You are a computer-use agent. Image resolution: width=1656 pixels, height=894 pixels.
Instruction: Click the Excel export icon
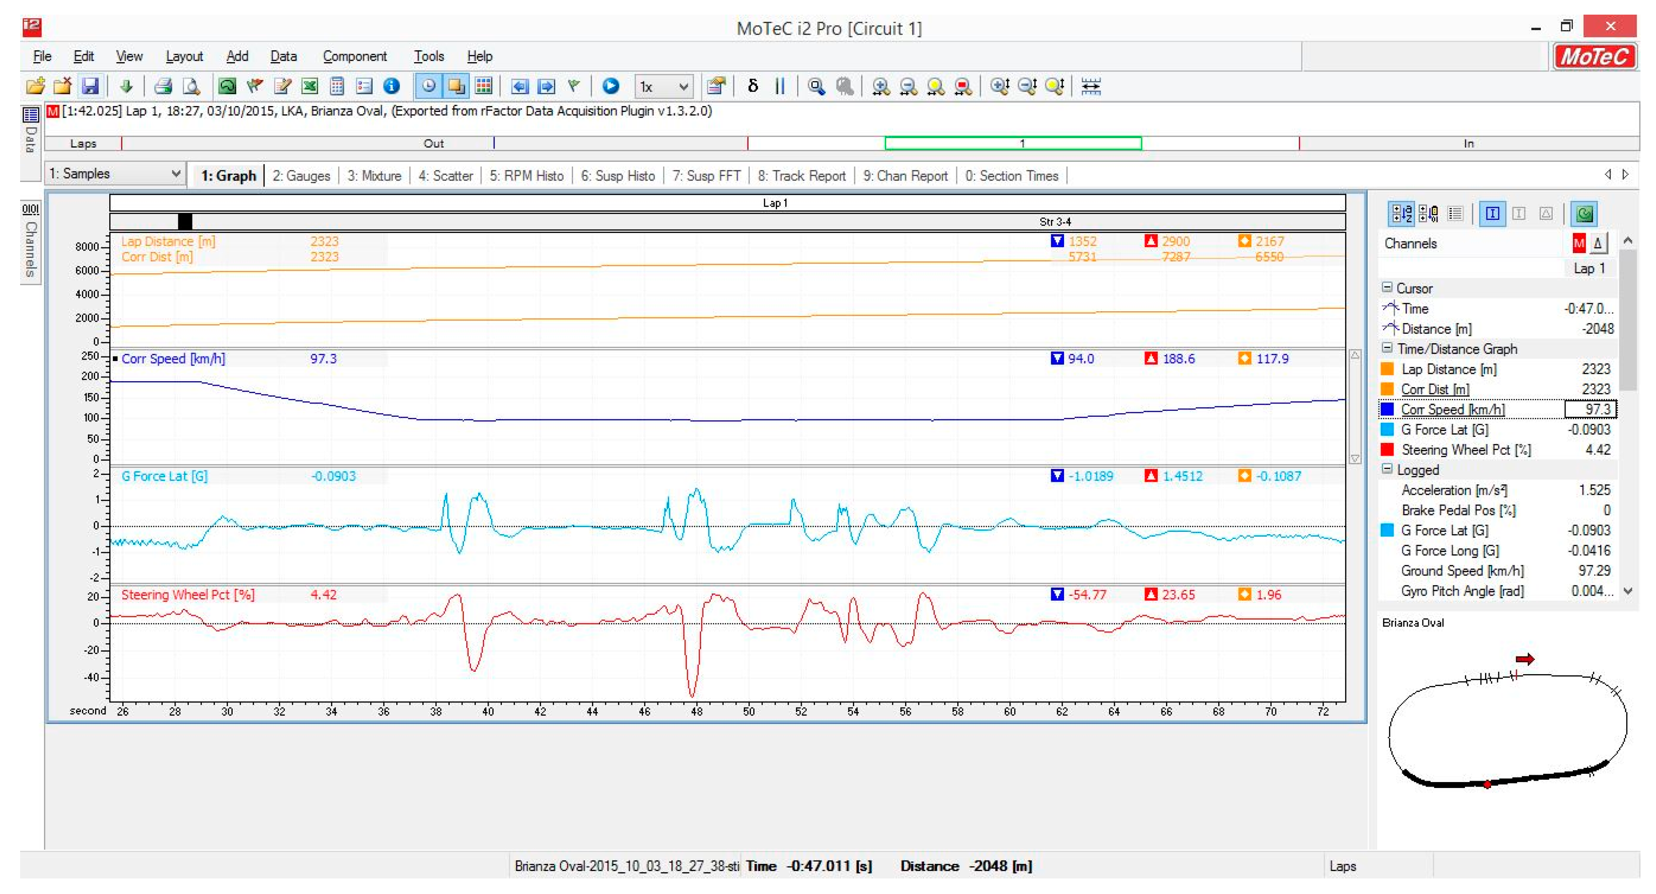click(310, 86)
